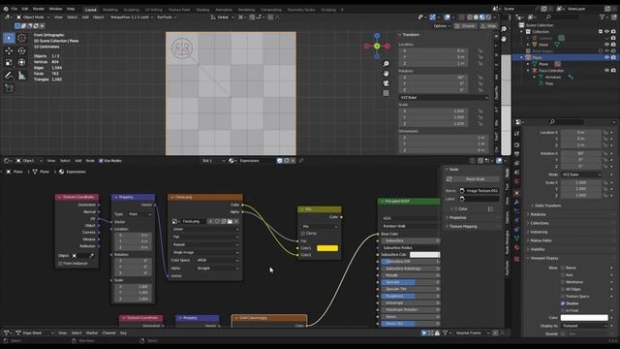Select the Annotate pencil tool
The image size is (620, 349).
[9, 76]
